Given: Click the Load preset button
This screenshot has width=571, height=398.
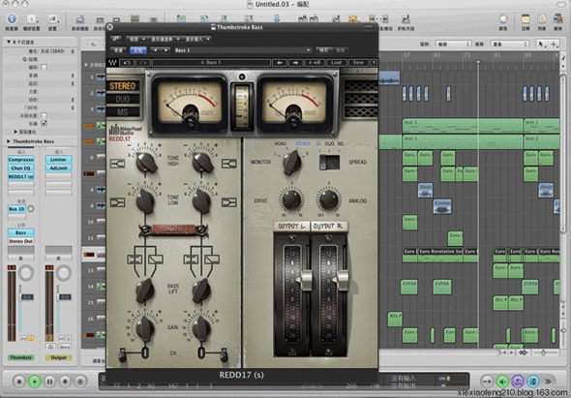Looking at the screenshot, I should [337, 63].
